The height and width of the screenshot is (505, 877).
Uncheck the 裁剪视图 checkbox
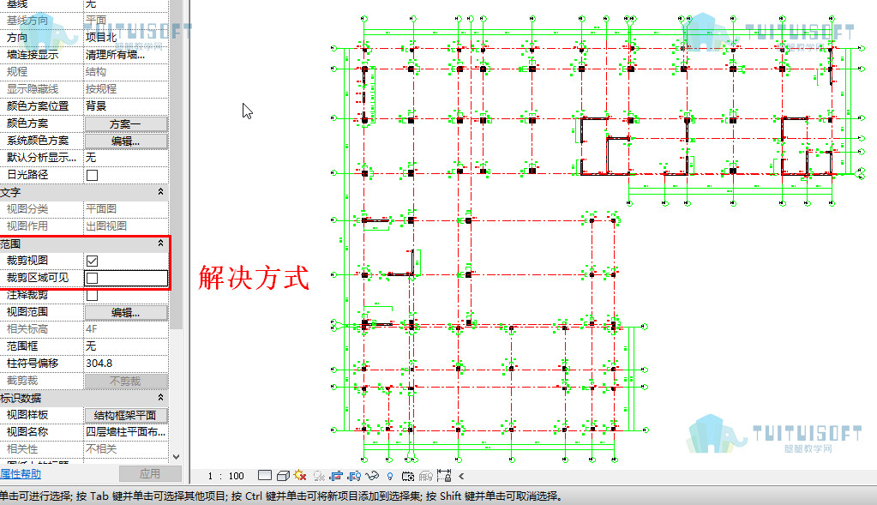coord(93,261)
